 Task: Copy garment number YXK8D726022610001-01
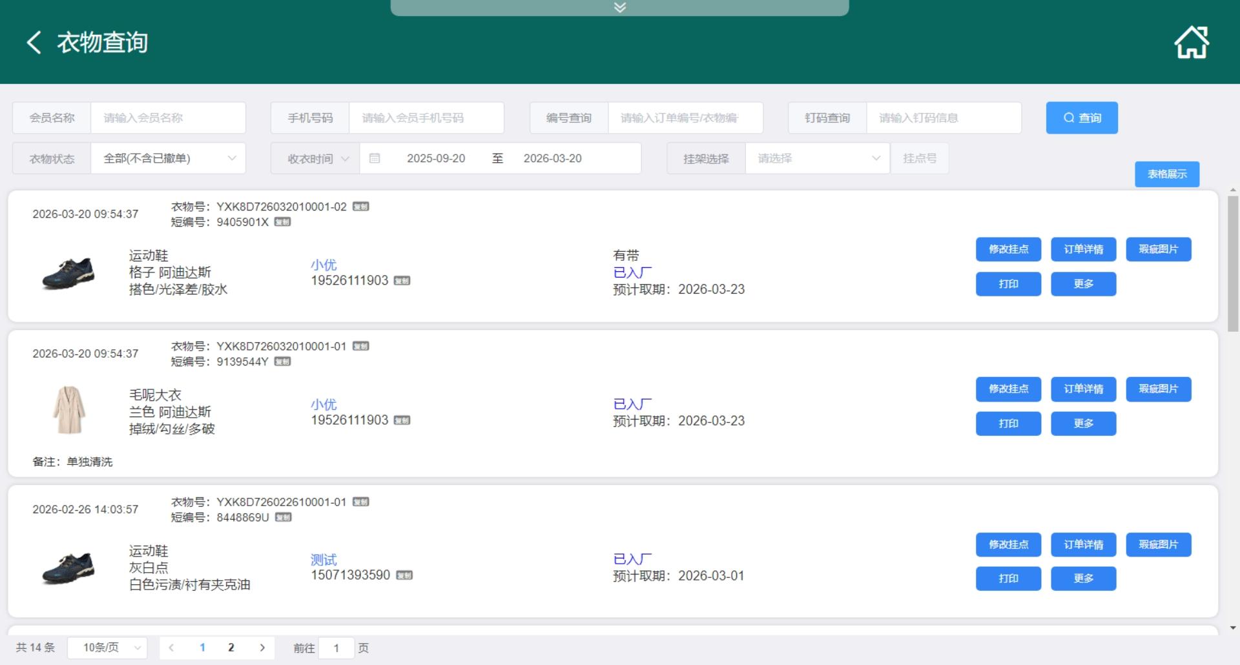[x=360, y=502]
